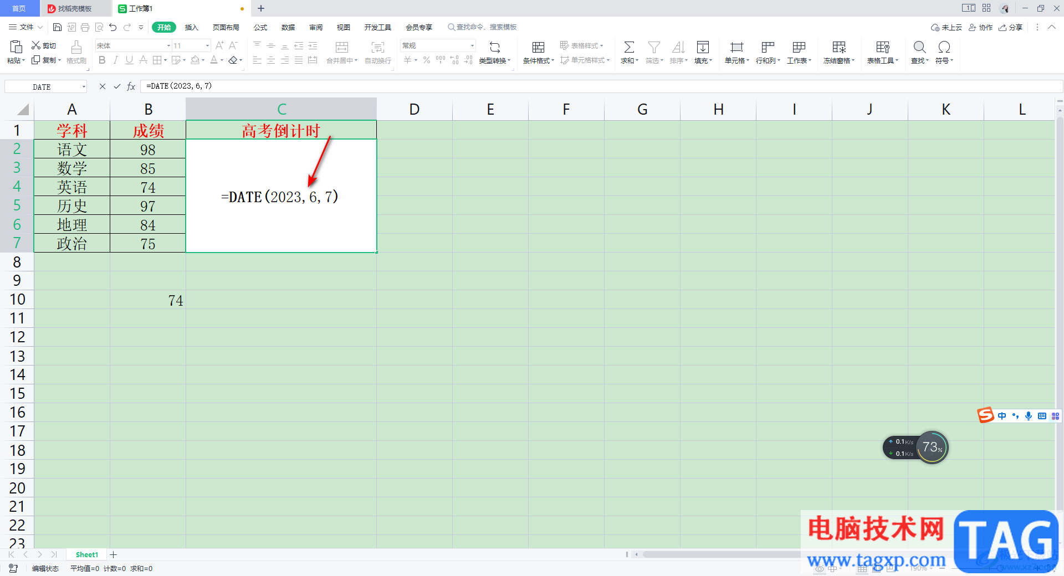Screen dimensions: 1064x576
Task: Cut selection with 剪切
Action: (x=44, y=45)
